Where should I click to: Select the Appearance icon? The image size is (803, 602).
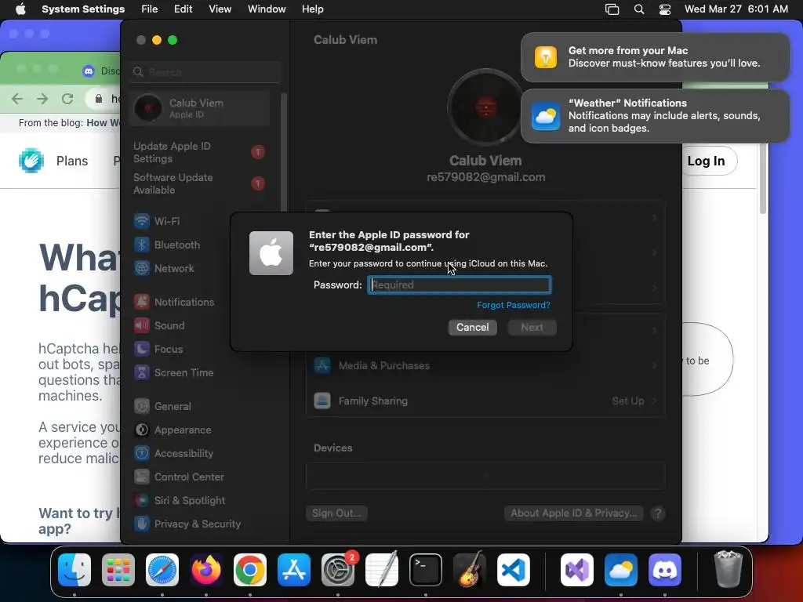(x=141, y=430)
